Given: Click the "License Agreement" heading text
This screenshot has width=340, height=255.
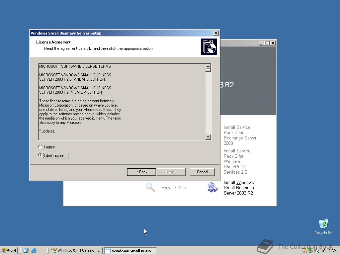Looking at the screenshot, I should pos(53,42).
